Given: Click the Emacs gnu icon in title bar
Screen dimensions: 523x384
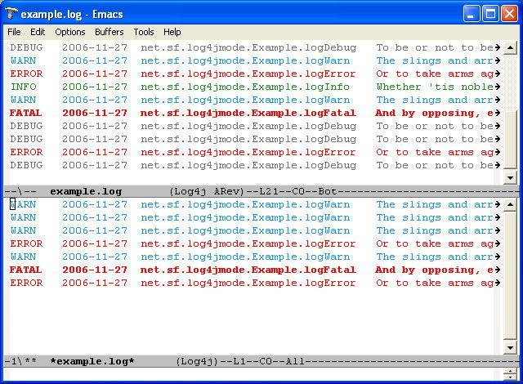Looking at the screenshot, I should pyautogui.click(x=11, y=14).
